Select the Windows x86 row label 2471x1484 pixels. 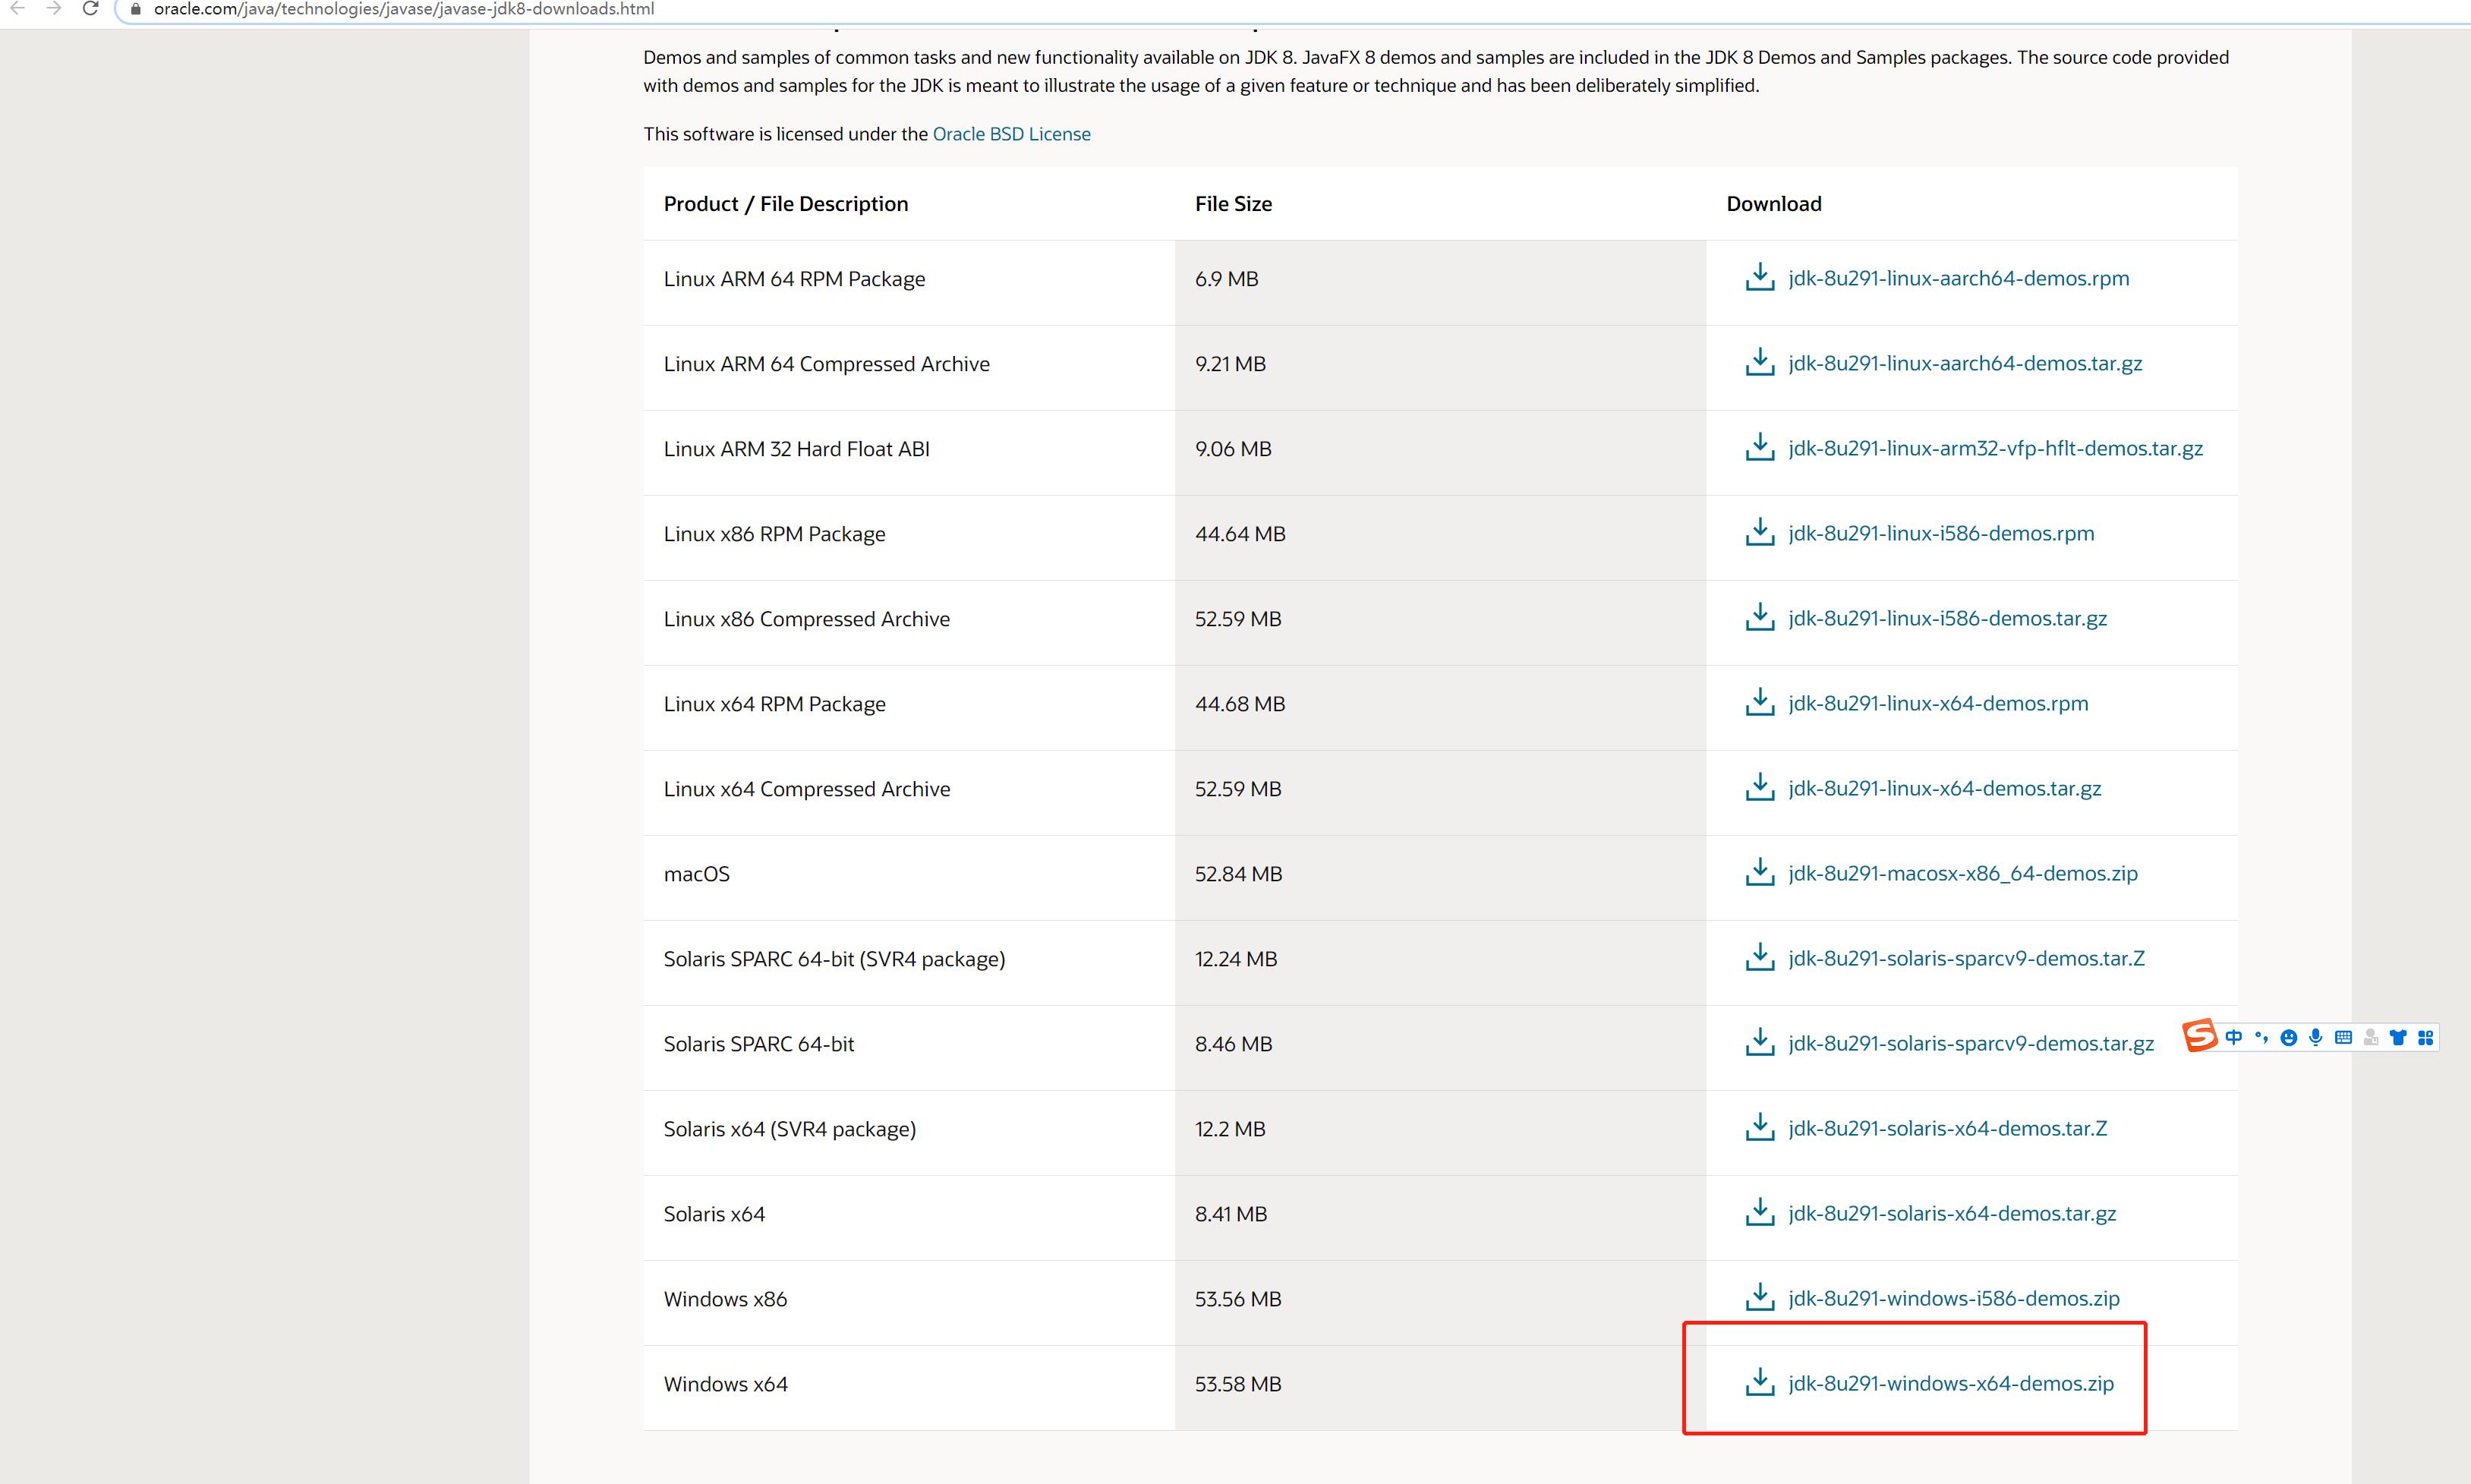725,1299
